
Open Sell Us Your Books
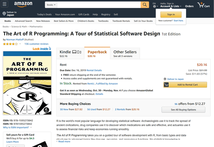(x=143, y=21)
